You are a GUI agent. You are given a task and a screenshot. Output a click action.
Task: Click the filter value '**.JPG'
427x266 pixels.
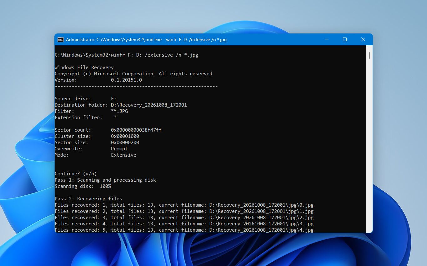point(119,111)
